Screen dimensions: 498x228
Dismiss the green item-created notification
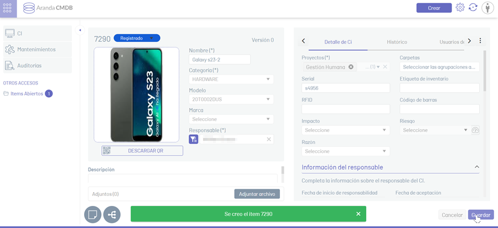click(x=358, y=214)
